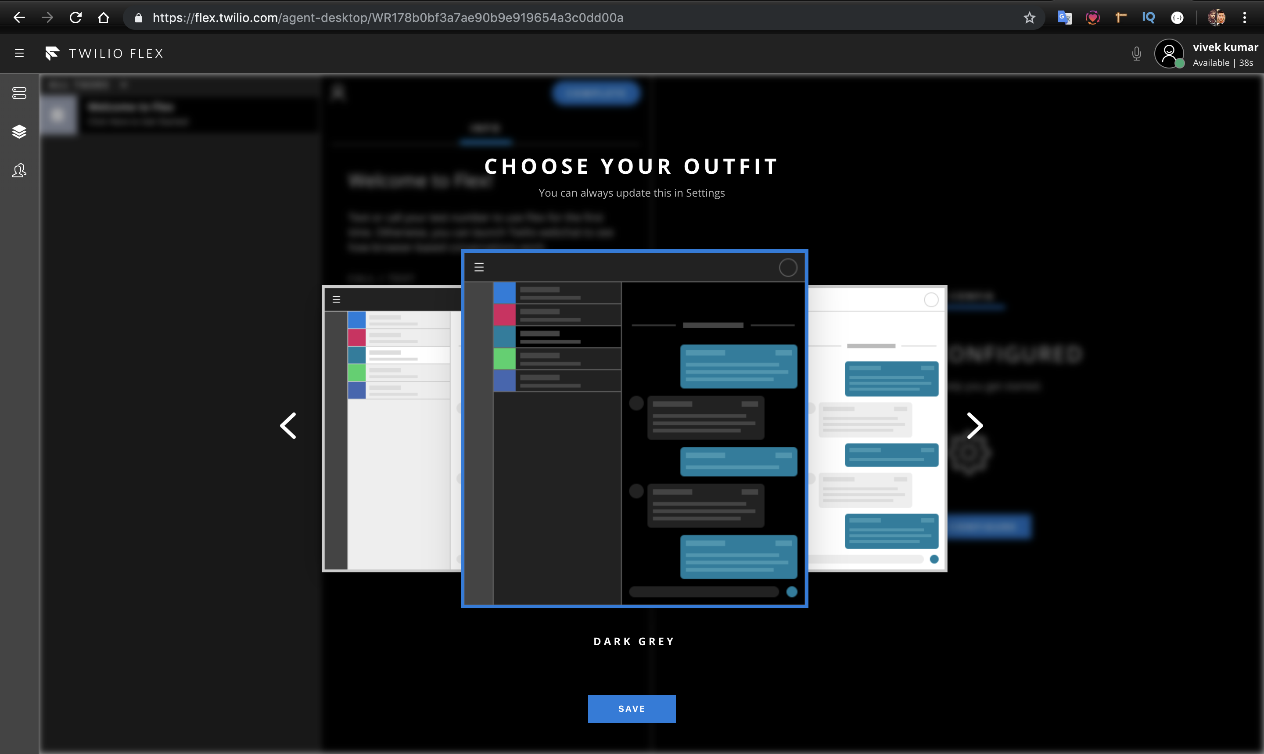This screenshot has width=1264, height=754.
Task: Click the browser Forward arrow
Action: (47, 18)
